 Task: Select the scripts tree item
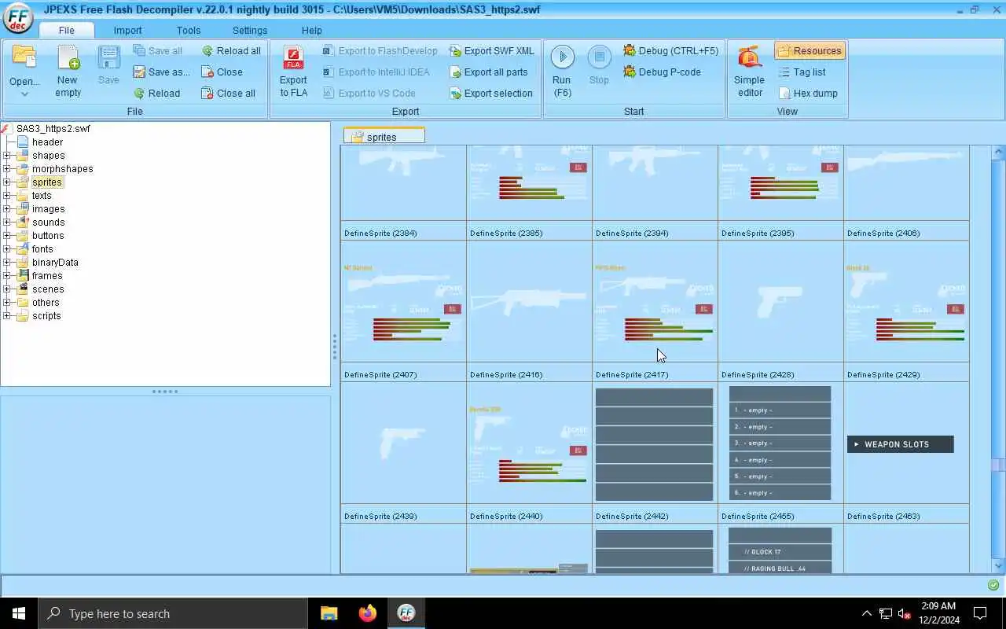pyautogui.click(x=46, y=315)
